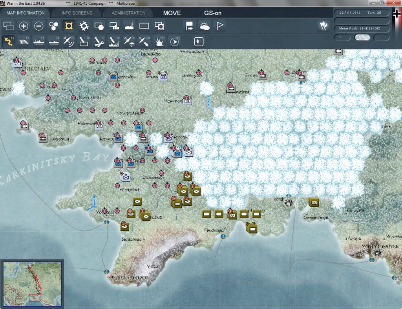Click the flag-with-arrow icon

tap(189, 26)
